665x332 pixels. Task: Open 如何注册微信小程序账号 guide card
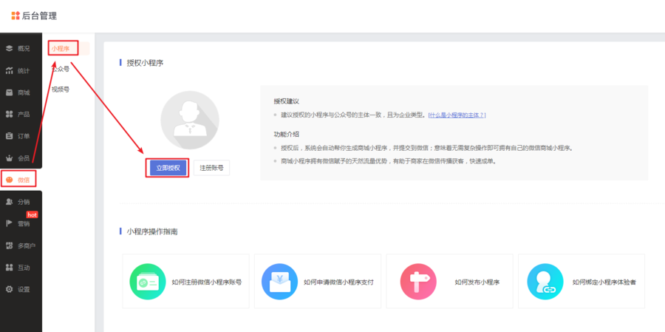(185, 282)
